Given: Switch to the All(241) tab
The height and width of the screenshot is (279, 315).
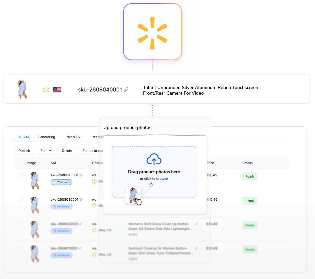Looking at the screenshot, I should (24, 137).
